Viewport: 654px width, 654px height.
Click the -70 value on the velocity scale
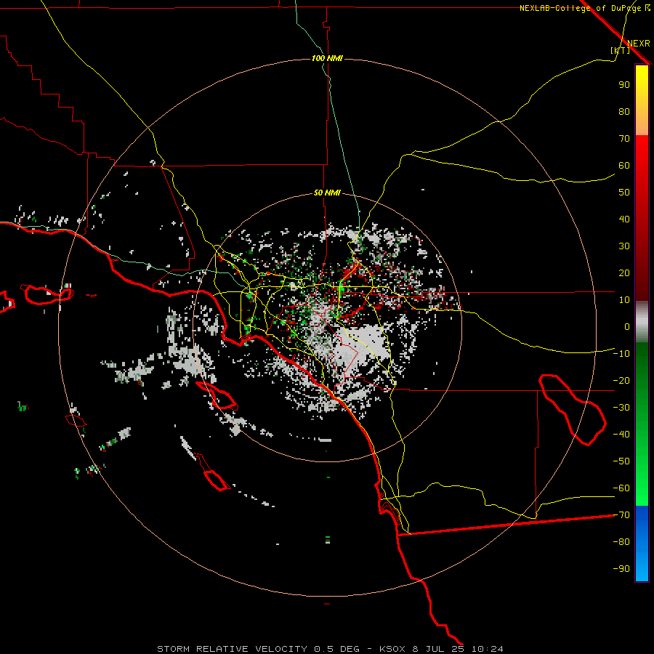pyautogui.click(x=621, y=515)
